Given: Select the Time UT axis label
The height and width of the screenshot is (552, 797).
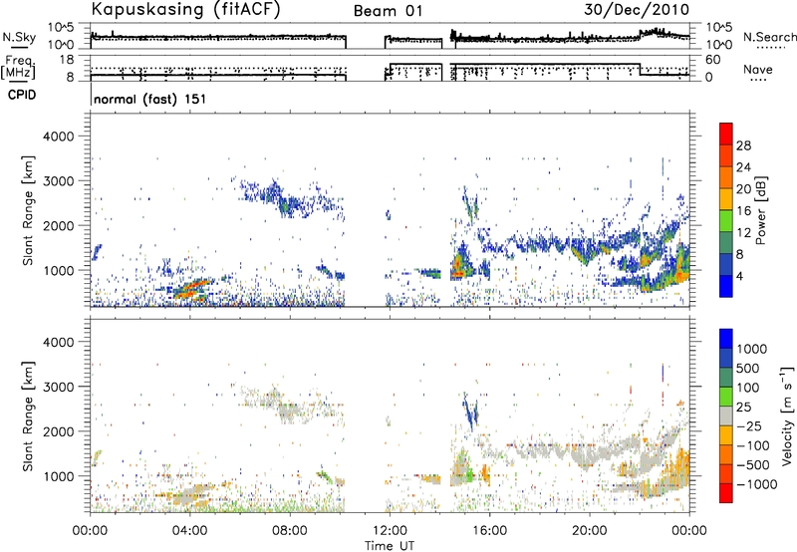Looking at the screenshot, I should (390, 546).
